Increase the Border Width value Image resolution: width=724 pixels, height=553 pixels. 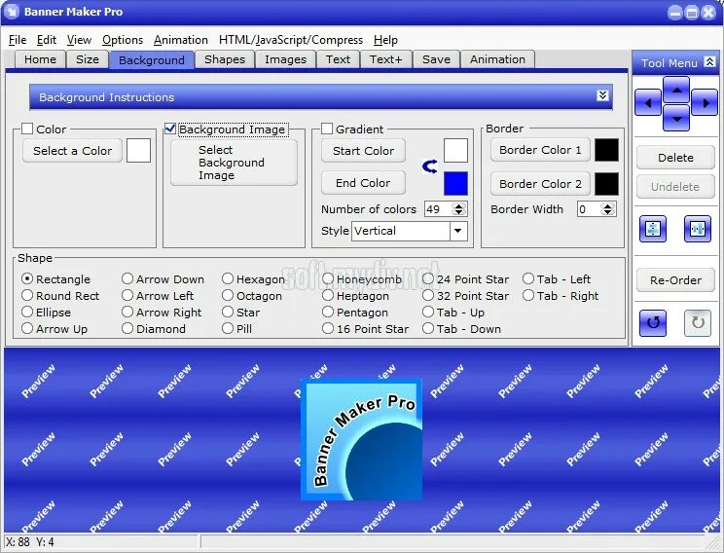coord(608,205)
